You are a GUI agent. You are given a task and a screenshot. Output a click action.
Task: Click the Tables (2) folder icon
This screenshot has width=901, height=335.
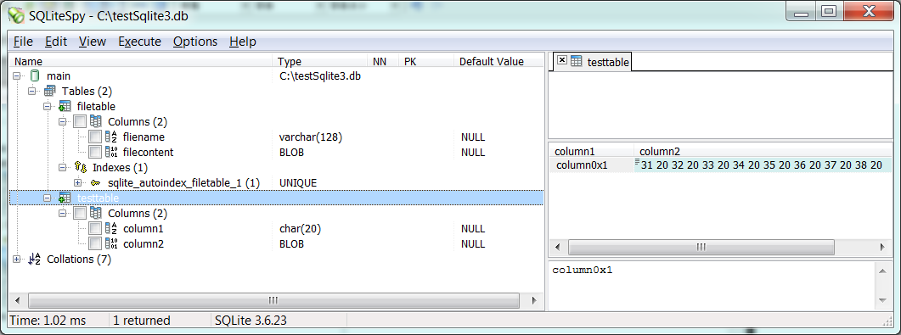[x=50, y=92]
